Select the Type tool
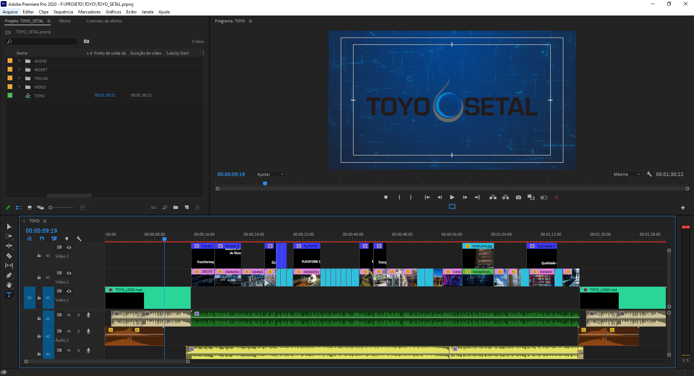The image size is (694, 376). pyautogui.click(x=9, y=295)
